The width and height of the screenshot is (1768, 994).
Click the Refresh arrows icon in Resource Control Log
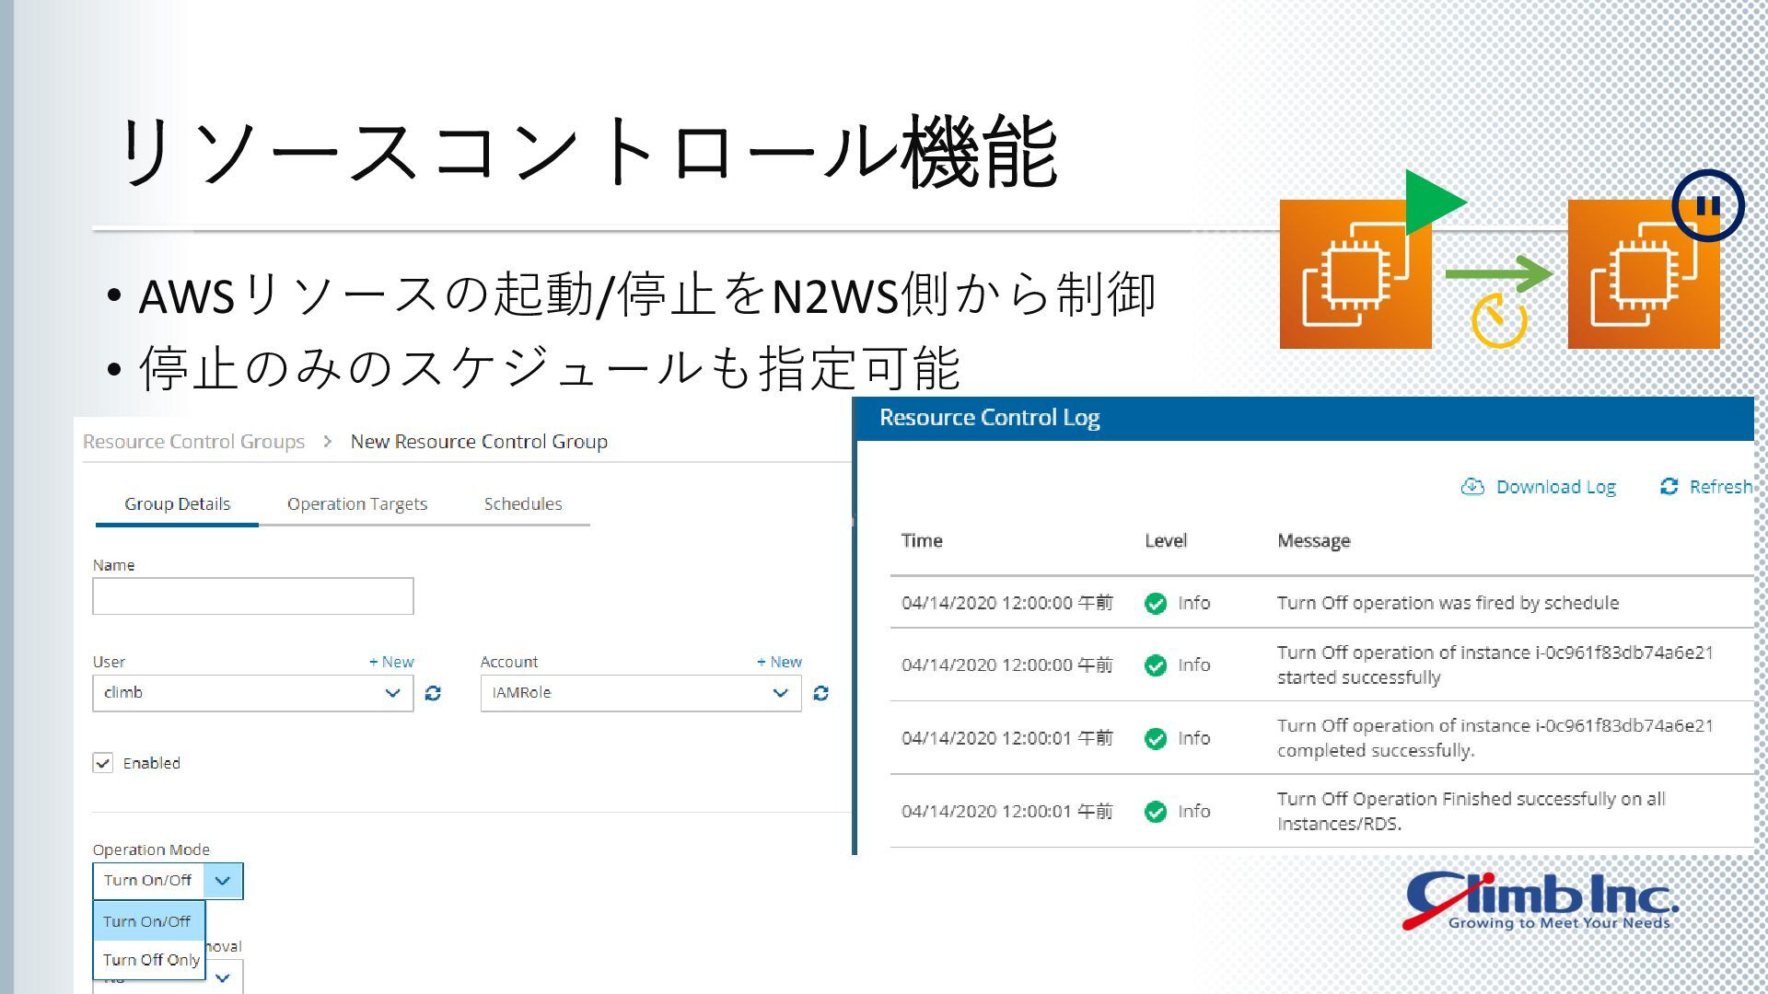pos(1669,487)
